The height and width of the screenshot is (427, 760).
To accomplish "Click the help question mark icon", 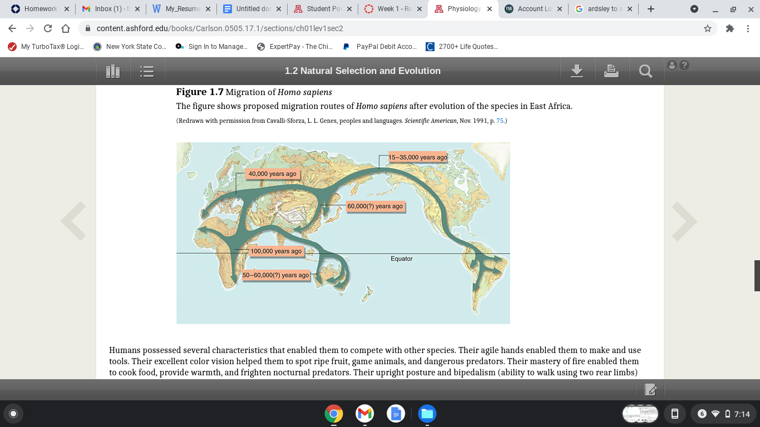I will click(684, 65).
